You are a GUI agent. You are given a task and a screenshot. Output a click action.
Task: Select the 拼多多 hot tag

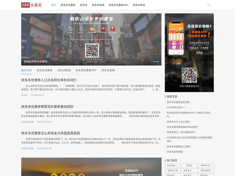pos(189,166)
